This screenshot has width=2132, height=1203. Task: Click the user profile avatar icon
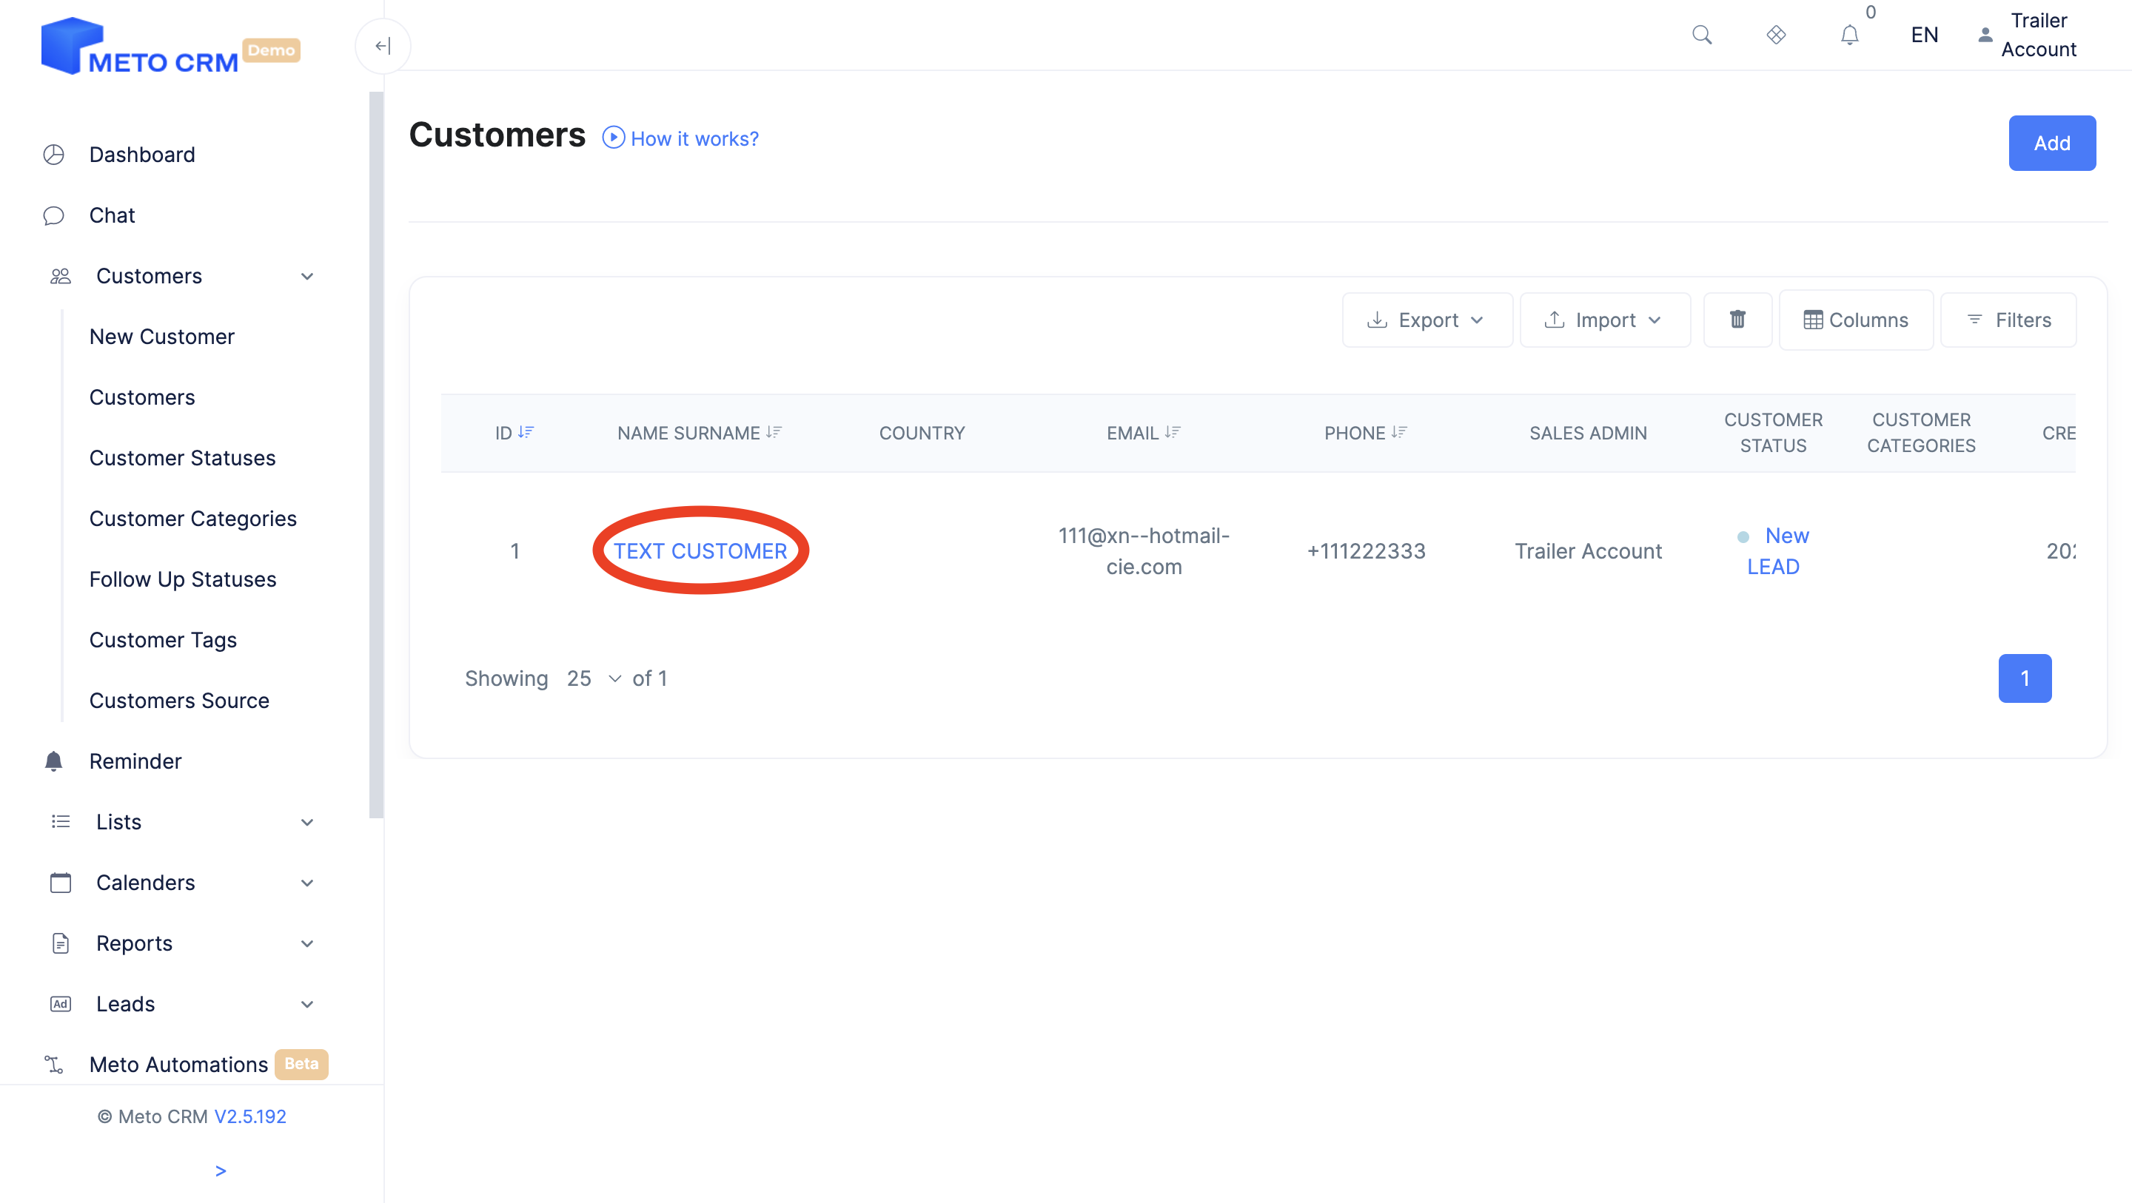point(1985,35)
